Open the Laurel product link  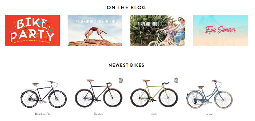(x=209, y=114)
